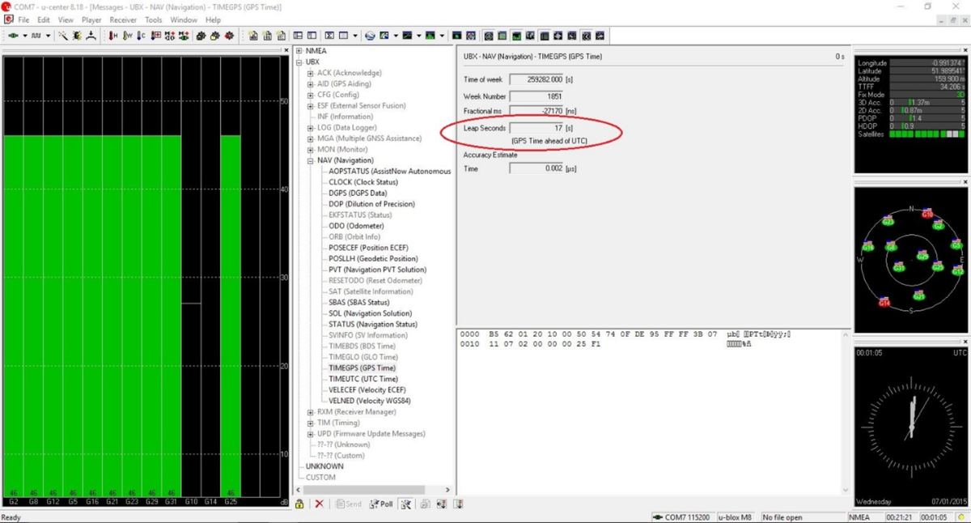The height and width of the screenshot is (523, 971).
Task: Open the File menu
Action: (x=23, y=19)
